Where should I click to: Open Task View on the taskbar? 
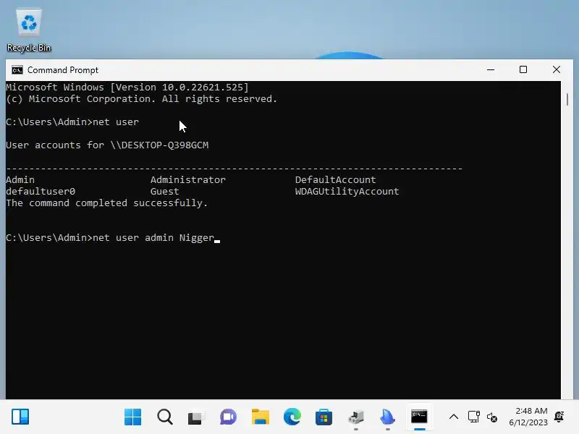196,417
